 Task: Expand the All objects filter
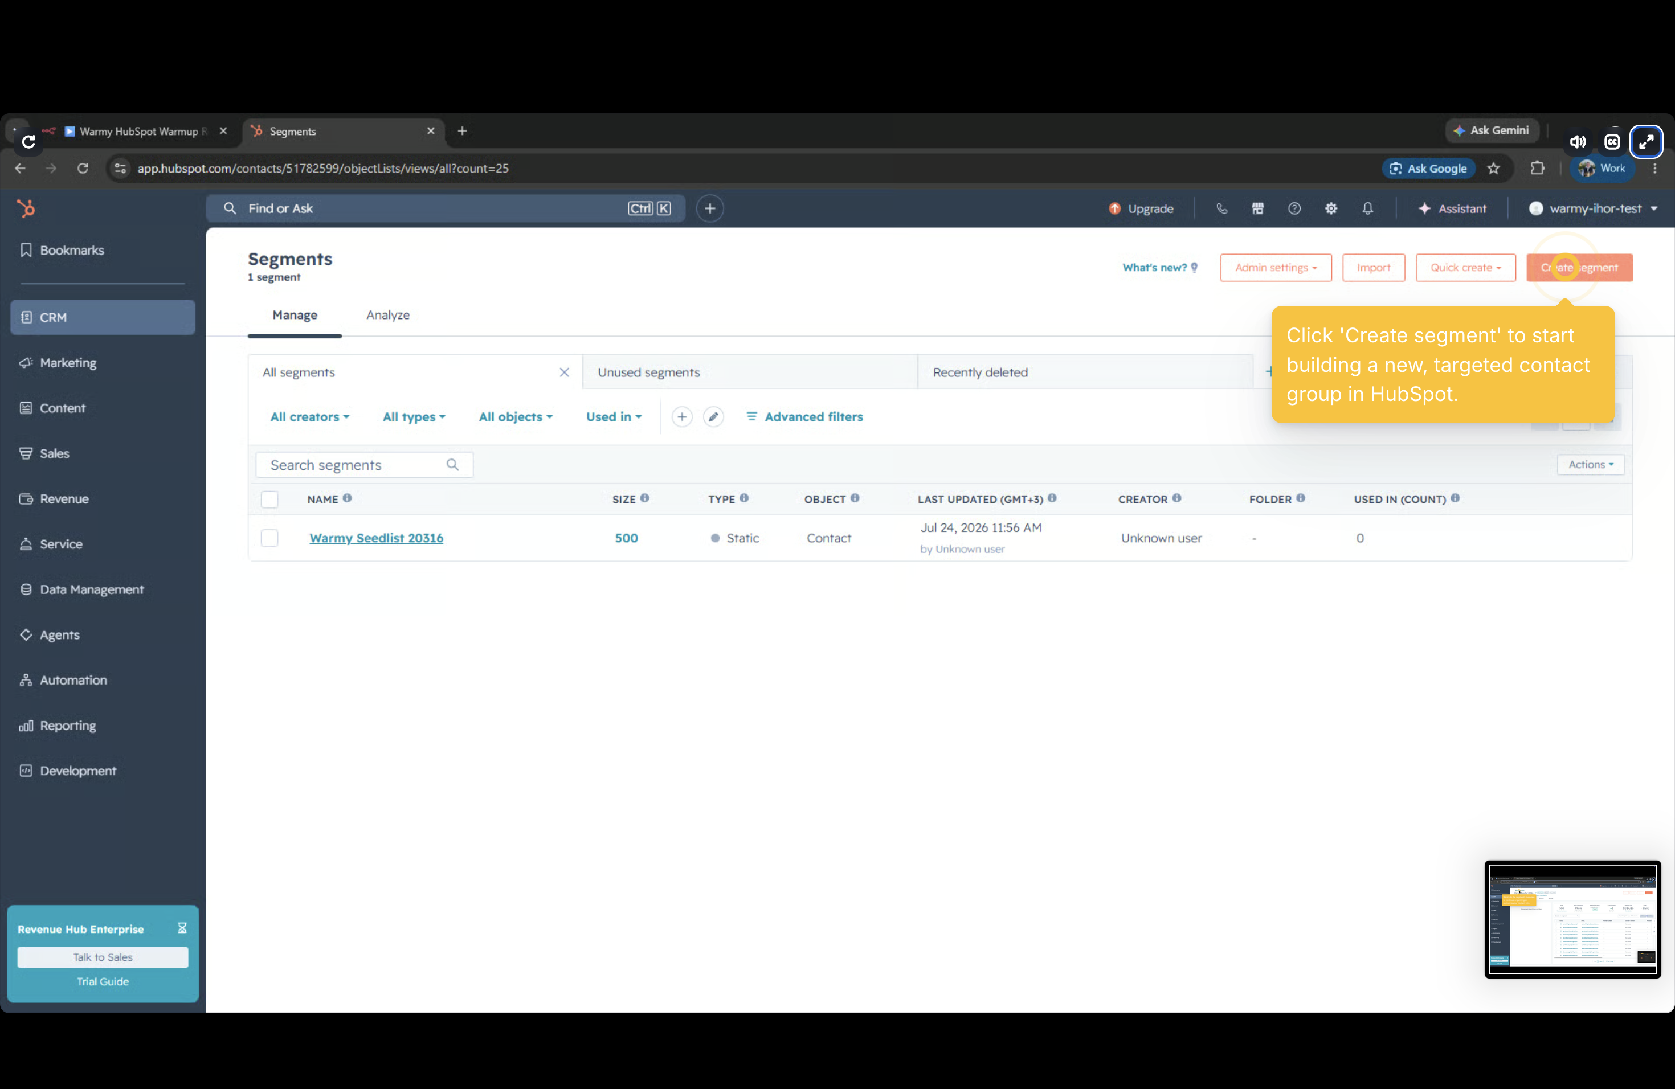[x=516, y=417]
